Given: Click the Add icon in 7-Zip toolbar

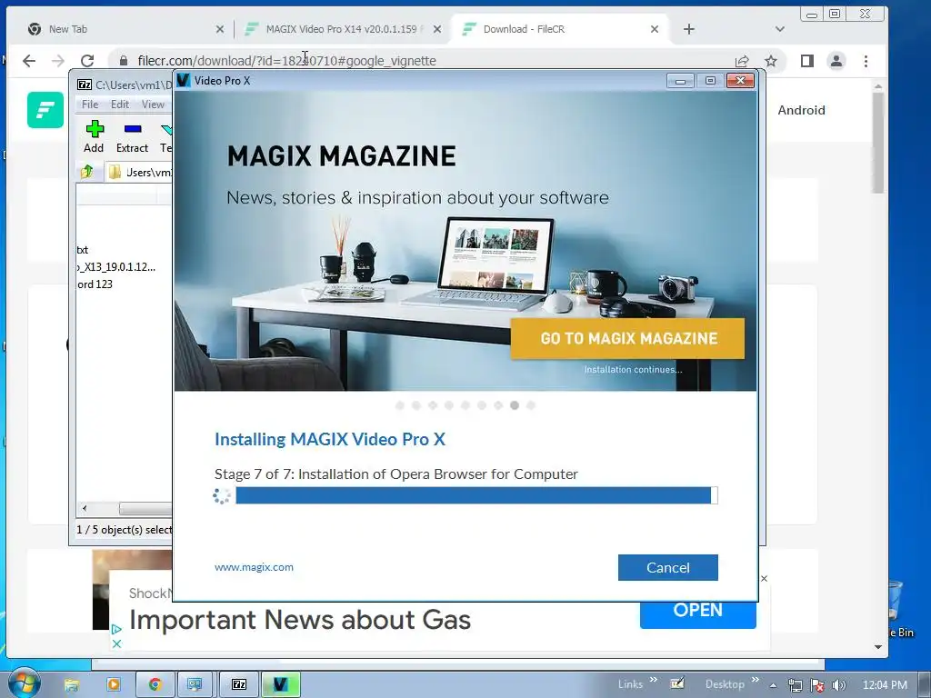Looking at the screenshot, I should [94, 136].
